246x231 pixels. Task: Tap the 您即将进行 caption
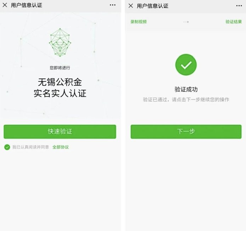pos(60,68)
